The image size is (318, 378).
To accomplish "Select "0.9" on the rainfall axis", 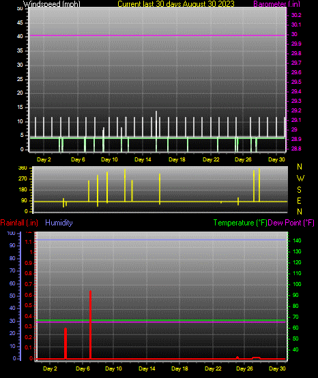I will pos(29,263).
